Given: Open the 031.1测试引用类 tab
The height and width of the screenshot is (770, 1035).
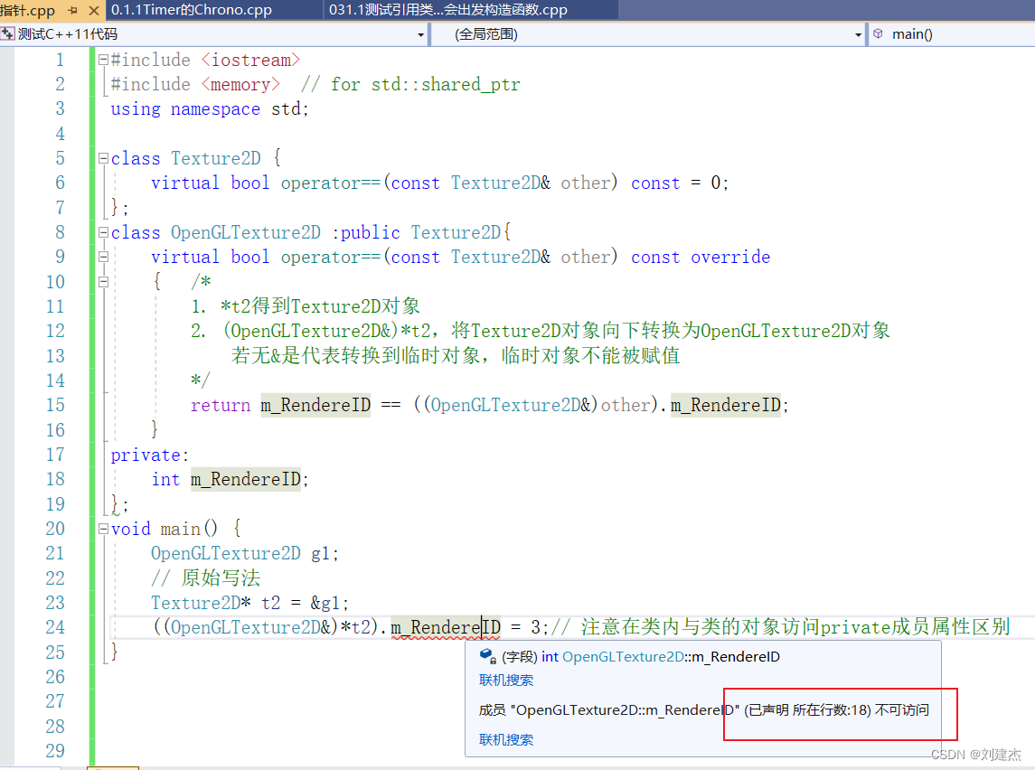Looking at the screenshot, I should tap(448, 10).
